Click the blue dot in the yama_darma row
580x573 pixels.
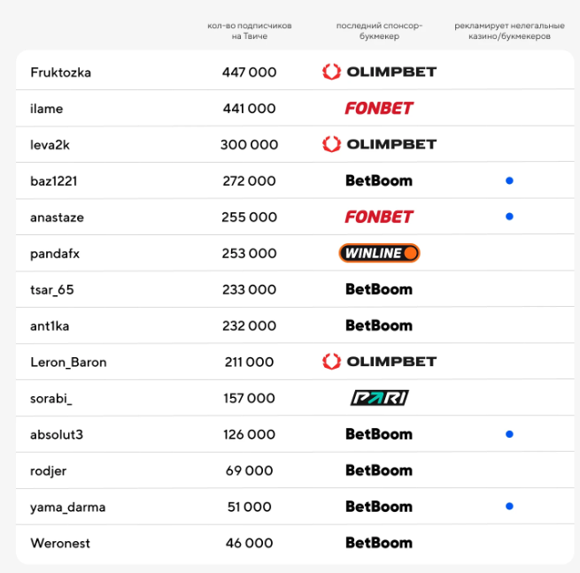point(509,507)
